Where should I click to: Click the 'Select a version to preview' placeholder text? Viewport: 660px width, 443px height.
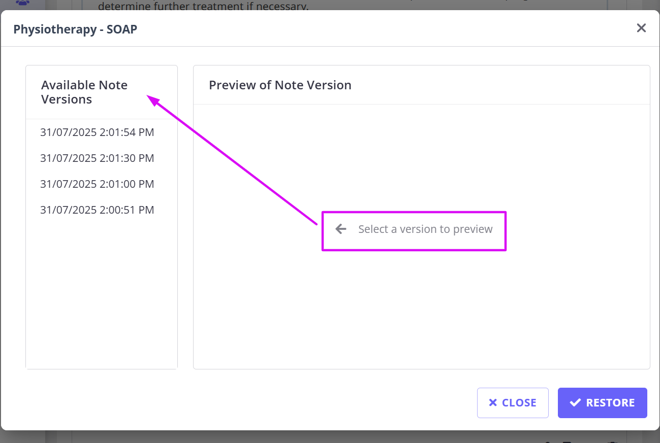(x=425, y=229)
